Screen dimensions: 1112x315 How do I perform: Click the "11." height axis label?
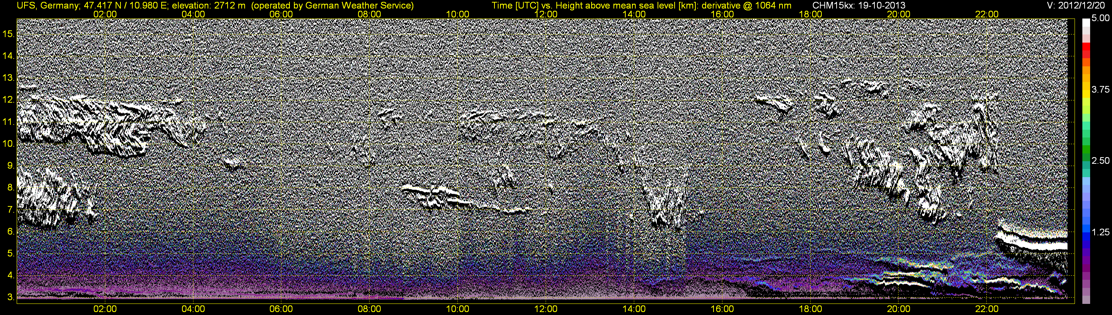pos(9,122)
